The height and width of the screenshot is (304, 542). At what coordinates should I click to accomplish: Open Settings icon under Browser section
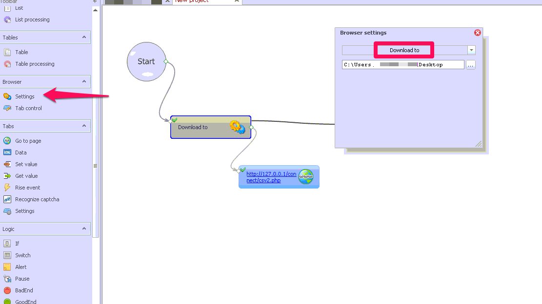click(7, 96)
